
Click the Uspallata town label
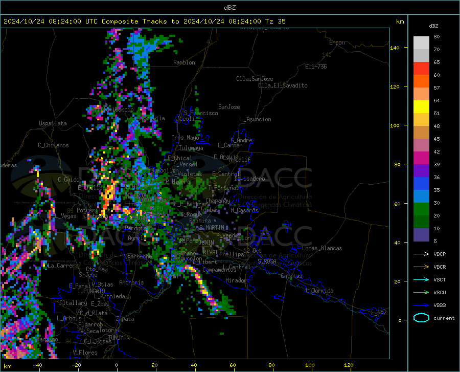click(53, 123)
